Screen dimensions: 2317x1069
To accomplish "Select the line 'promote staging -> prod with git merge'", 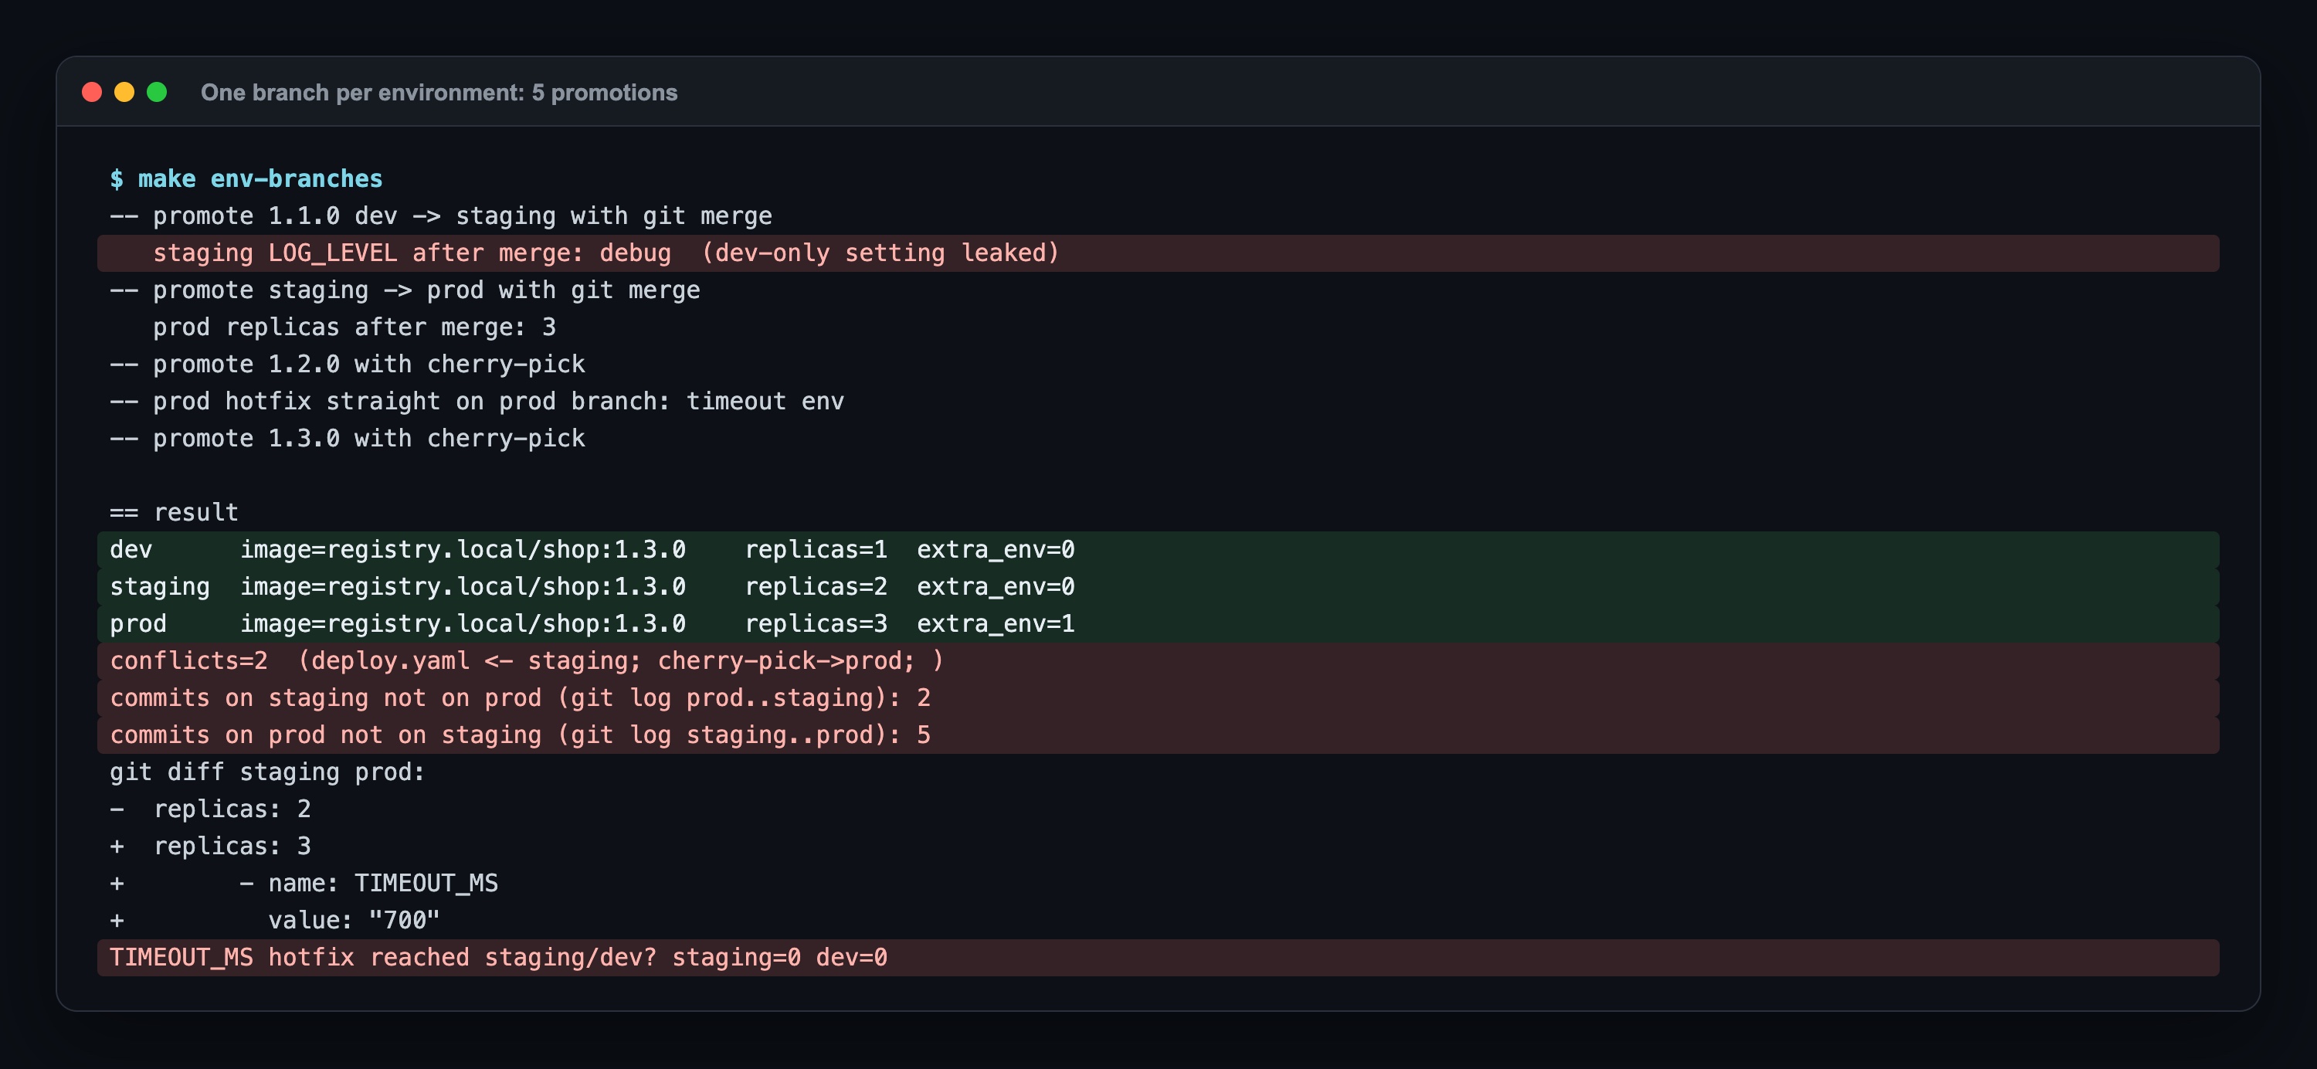I will point(405,290).
